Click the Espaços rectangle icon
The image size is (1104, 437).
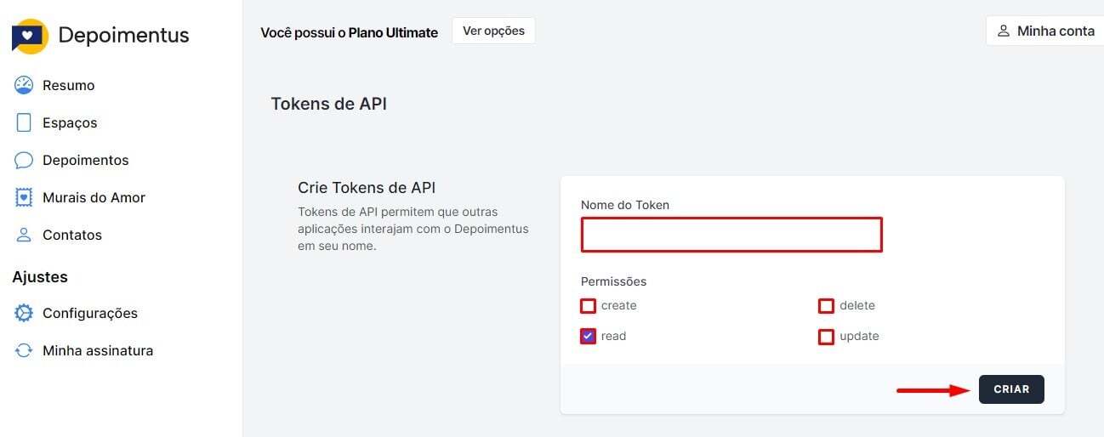click(24, 122)
